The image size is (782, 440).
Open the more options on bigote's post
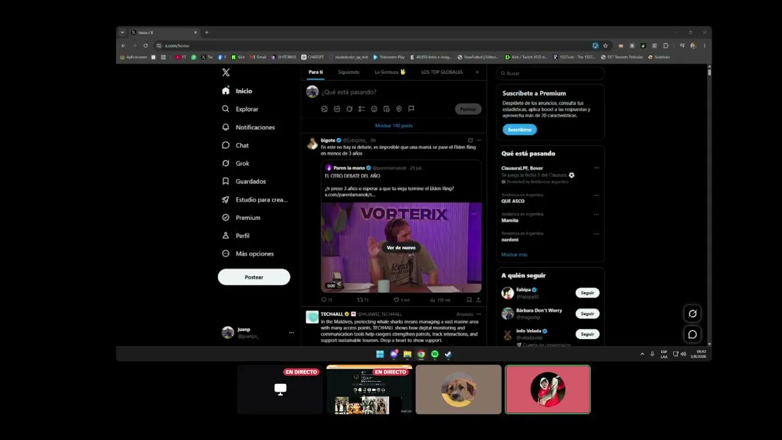click(478, 140)
